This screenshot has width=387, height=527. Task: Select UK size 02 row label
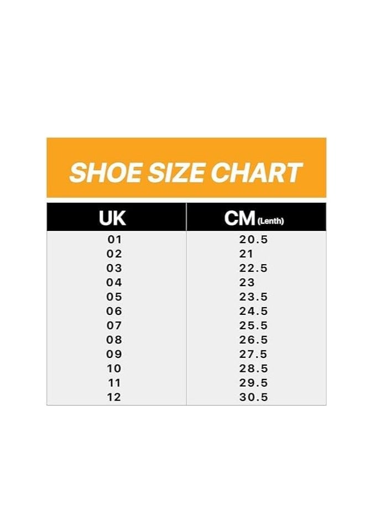point(114,254)
